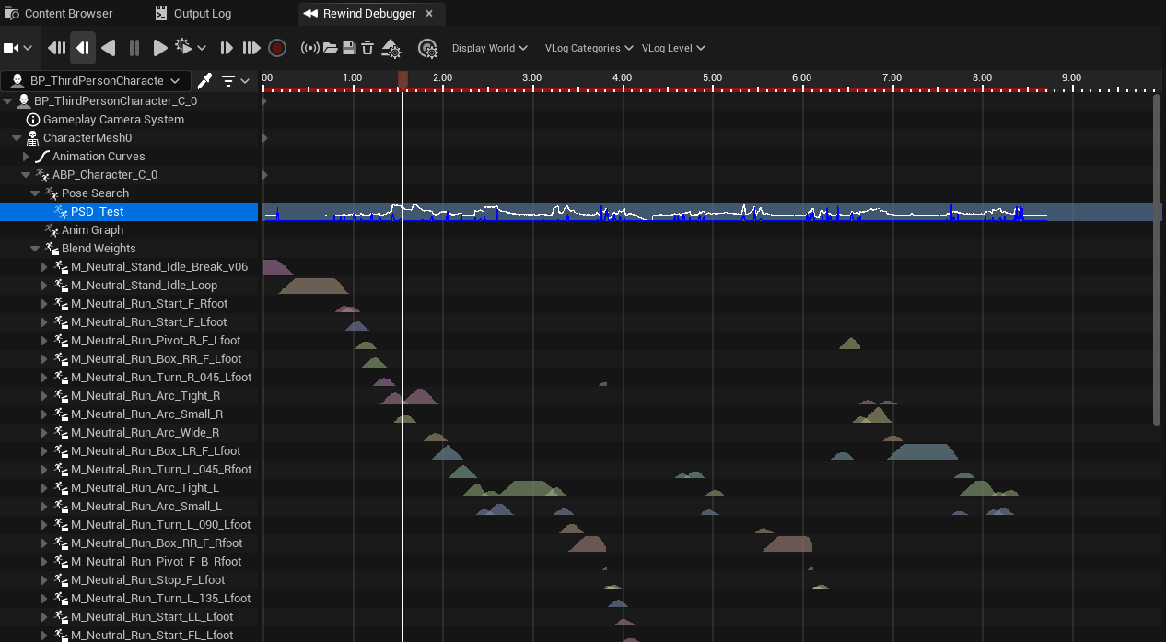Click the M_Neutral_Run_Turn_L_090_Lfoot animation icon
This screenshot has height=642, width=1166.
pyautogui.click(x=61, y=525)
